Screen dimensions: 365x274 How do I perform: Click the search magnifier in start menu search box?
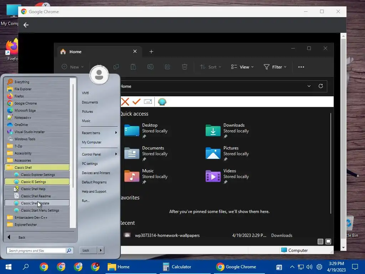69,250
